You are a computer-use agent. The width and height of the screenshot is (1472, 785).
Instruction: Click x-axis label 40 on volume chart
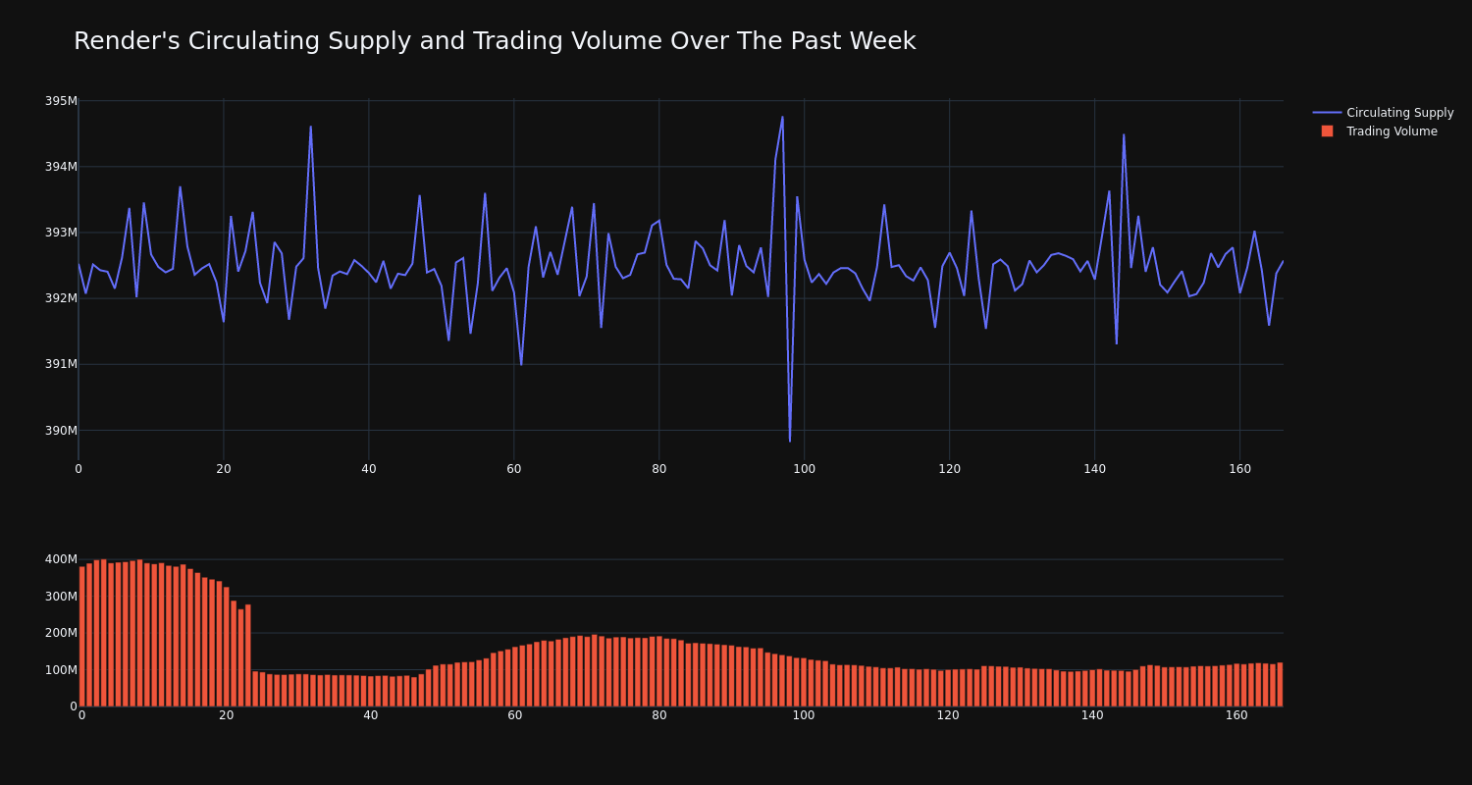pyautogui.click(x=371, y=715)
